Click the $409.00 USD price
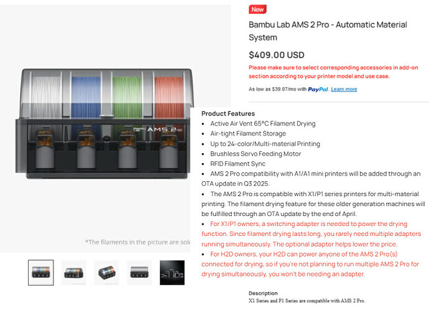Screen dimensions: 429x310 pyautogui.click(x=276, y=55)
